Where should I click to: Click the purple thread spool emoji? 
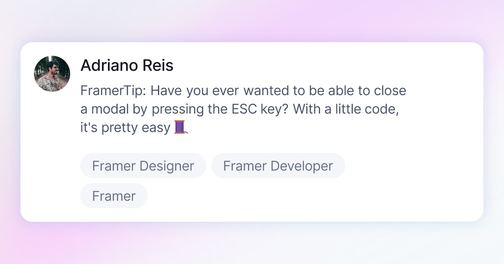click(x=181, y=127)
